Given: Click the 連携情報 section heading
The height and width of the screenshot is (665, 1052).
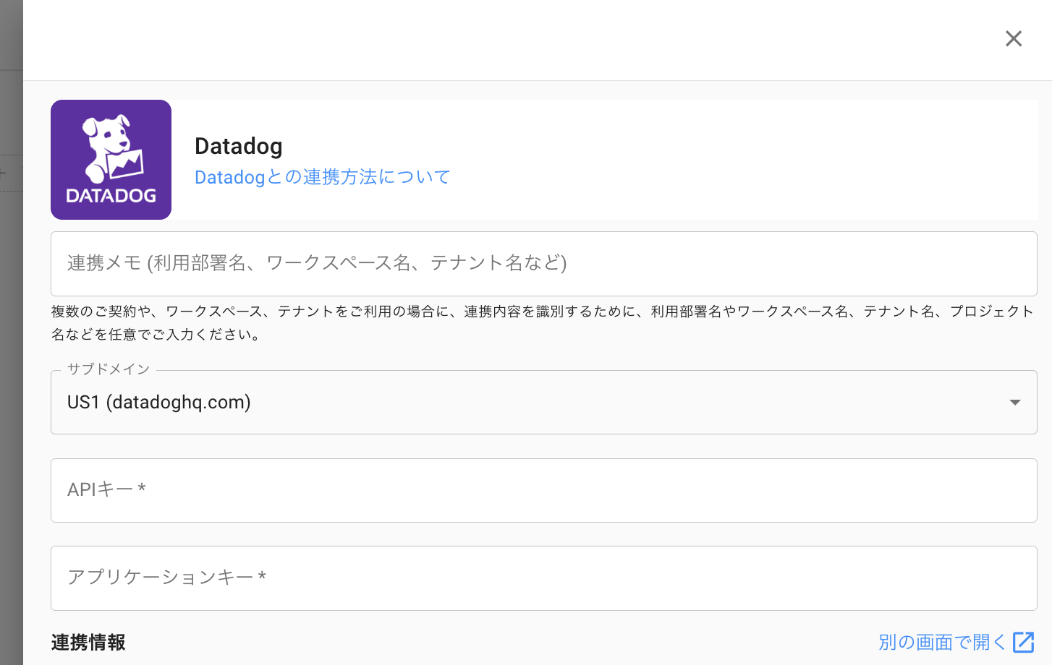Looking at the screenshot, I should point(88,642).
